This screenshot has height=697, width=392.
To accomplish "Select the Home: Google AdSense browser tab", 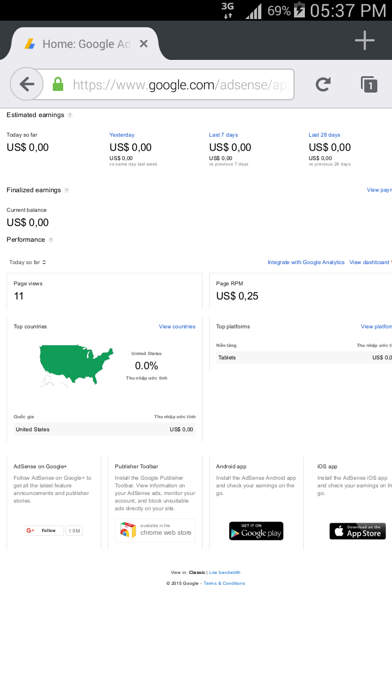I will [x=82, y=44].
